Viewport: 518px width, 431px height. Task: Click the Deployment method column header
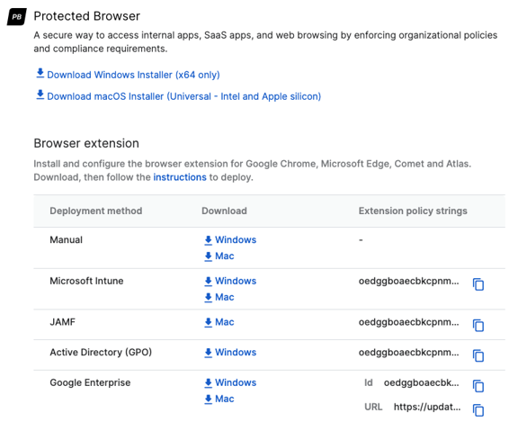coord(96,211)
